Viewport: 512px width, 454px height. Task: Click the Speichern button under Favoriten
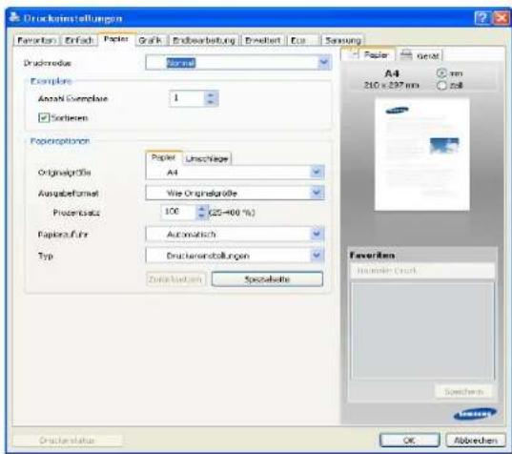tap(463, 392)
